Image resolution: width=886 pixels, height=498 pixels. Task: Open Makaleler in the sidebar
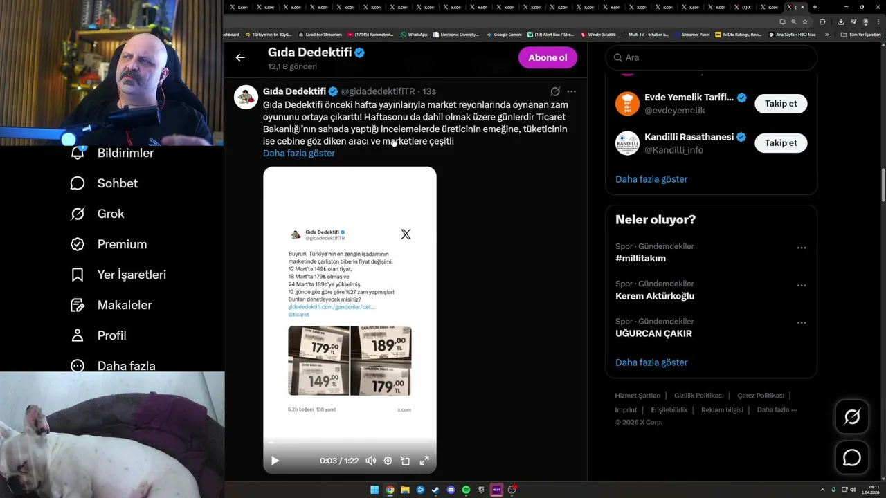tap(111, 305)
